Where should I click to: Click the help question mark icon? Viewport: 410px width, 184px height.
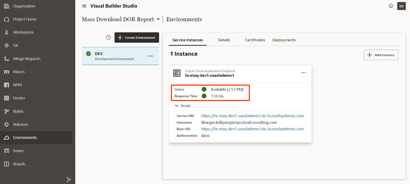[x=109, y=37]
